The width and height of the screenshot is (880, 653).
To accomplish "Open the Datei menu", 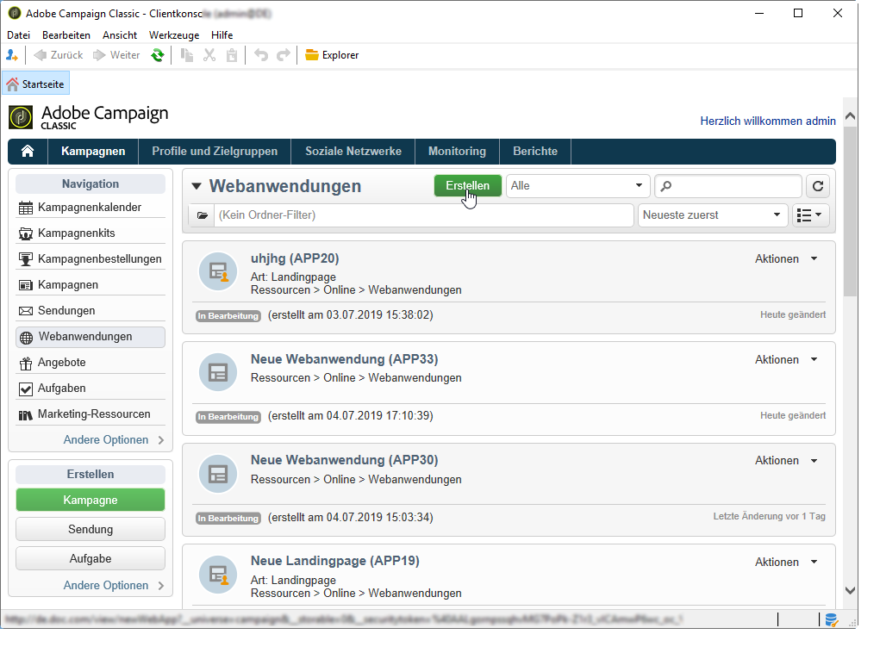I will point(18,34).
